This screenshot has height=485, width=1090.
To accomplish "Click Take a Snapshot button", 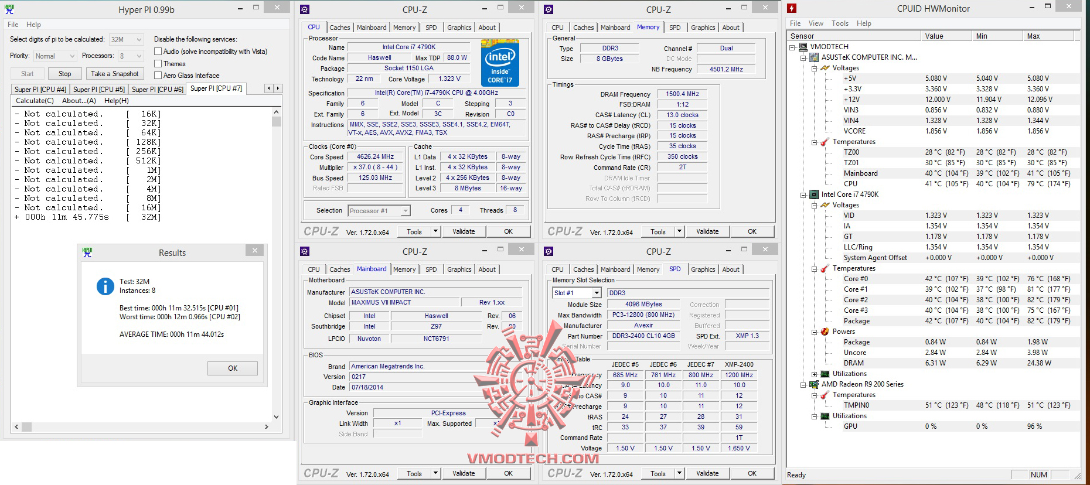I will tap(115, 74).
